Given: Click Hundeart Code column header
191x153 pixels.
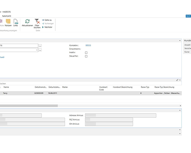Looking at the screenshot, I should (103, 88).
